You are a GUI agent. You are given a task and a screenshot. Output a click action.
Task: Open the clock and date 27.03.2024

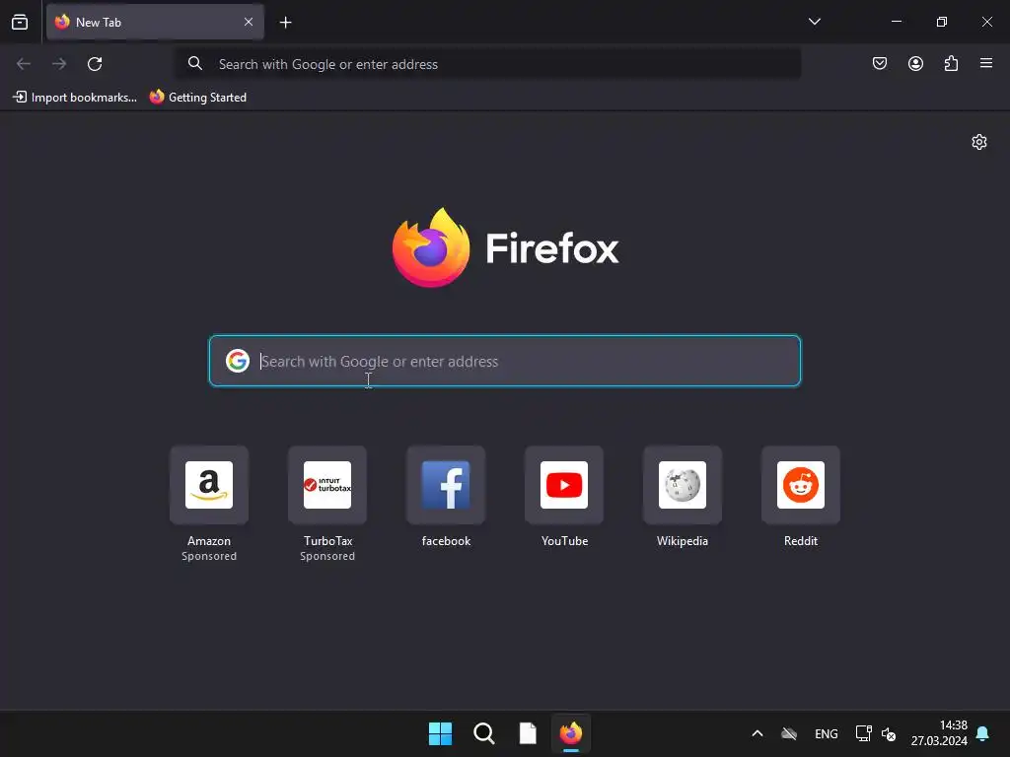(939, 733)
